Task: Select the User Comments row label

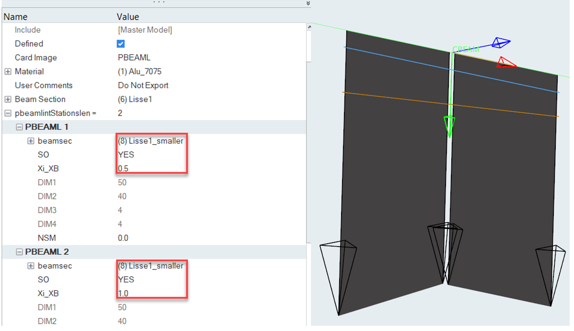Action: (x=44, y=86)
